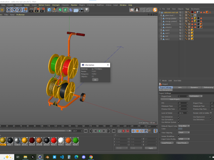Expand the spool.2 tree node

coord(161,39)
